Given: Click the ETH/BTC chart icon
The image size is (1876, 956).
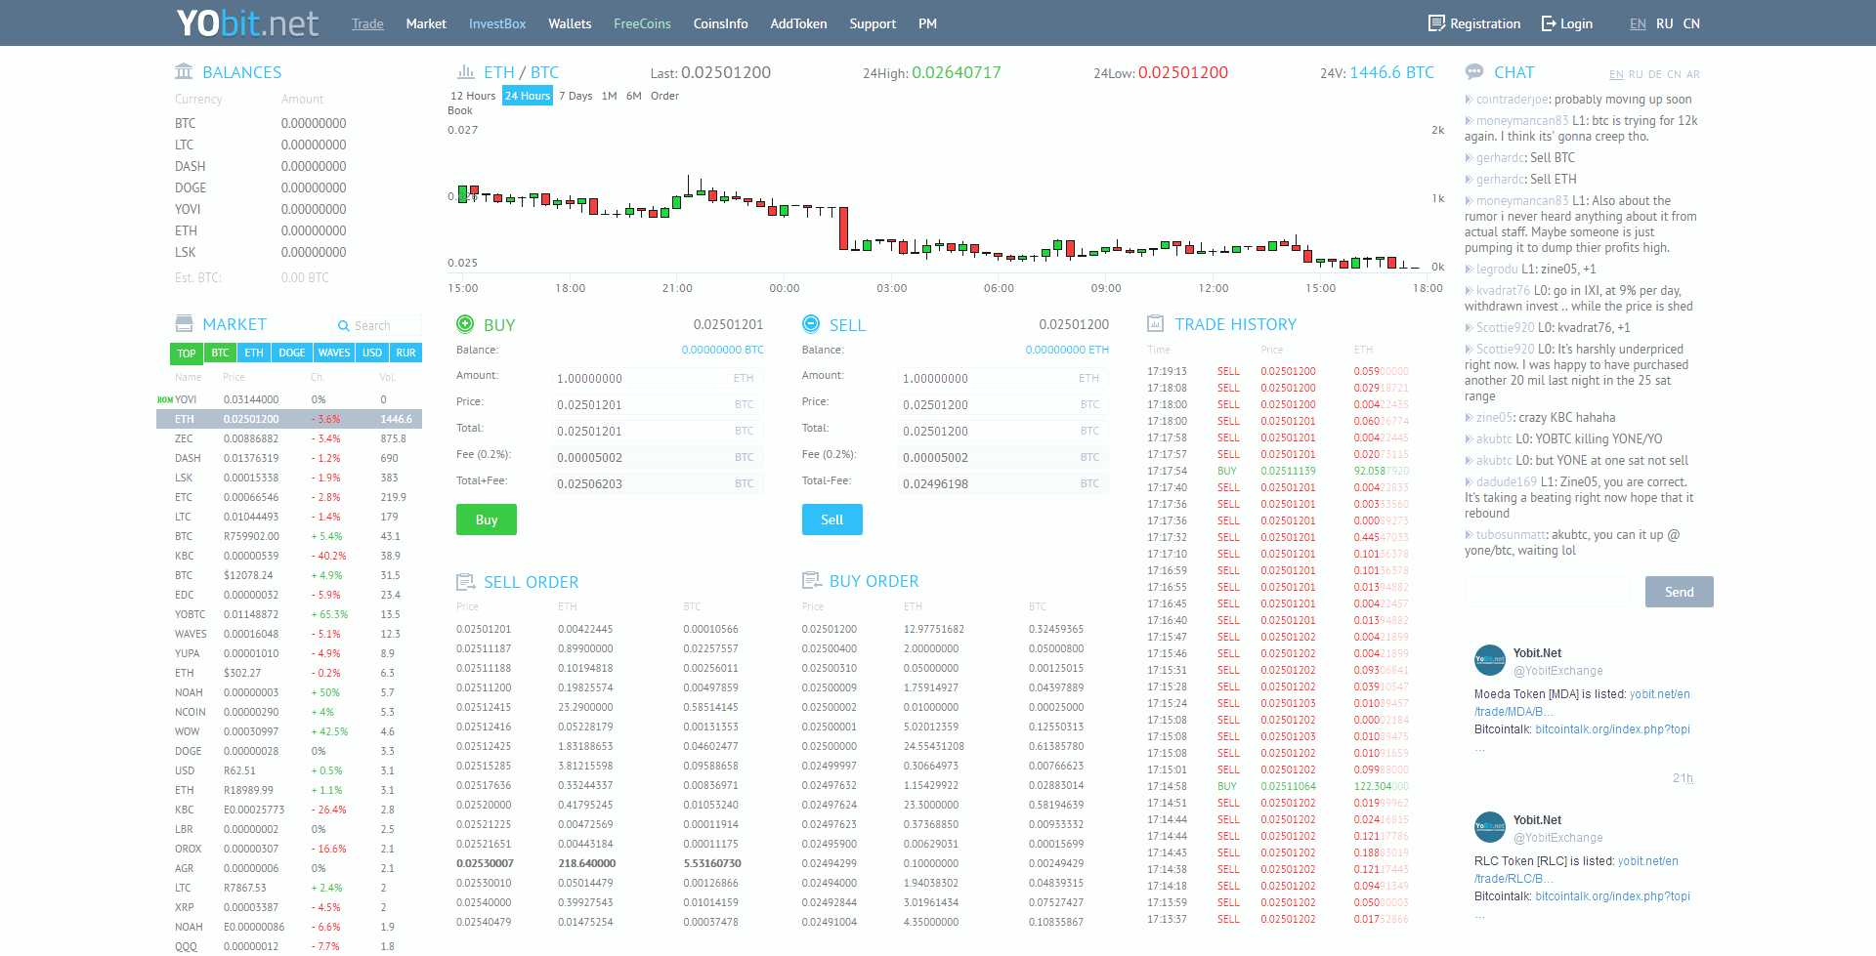Looking at the screenshot, I should 466,71.
